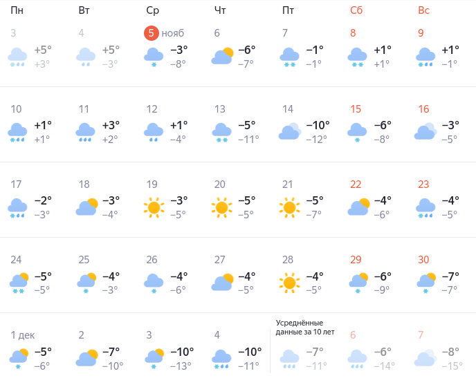Open the forecast for Saturday the 8th
The height and width of the screenshot is (378, 476).
coord(353,33)
